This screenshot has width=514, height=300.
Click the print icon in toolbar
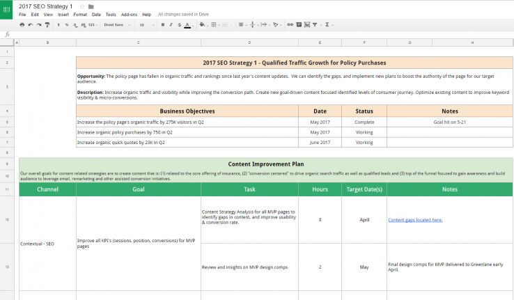[22, 24]
